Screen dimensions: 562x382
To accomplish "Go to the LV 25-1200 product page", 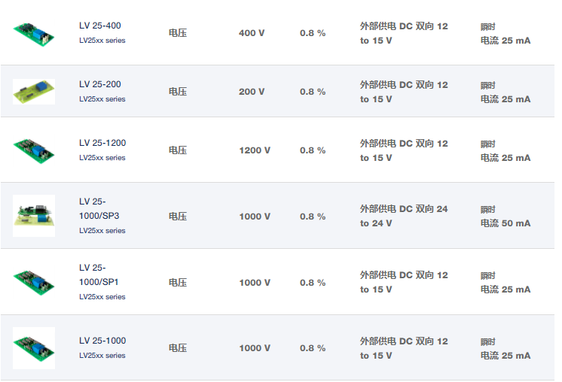I will (102, 143).
